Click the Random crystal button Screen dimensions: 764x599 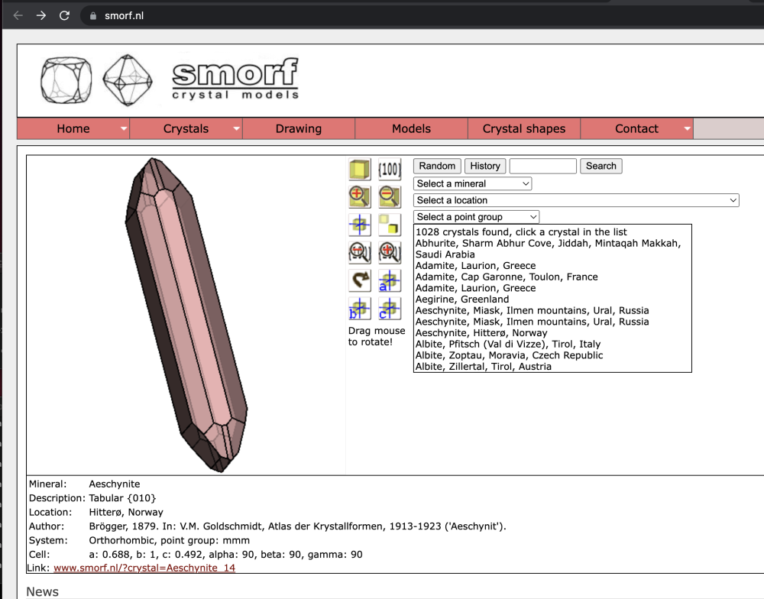(436, 166)
